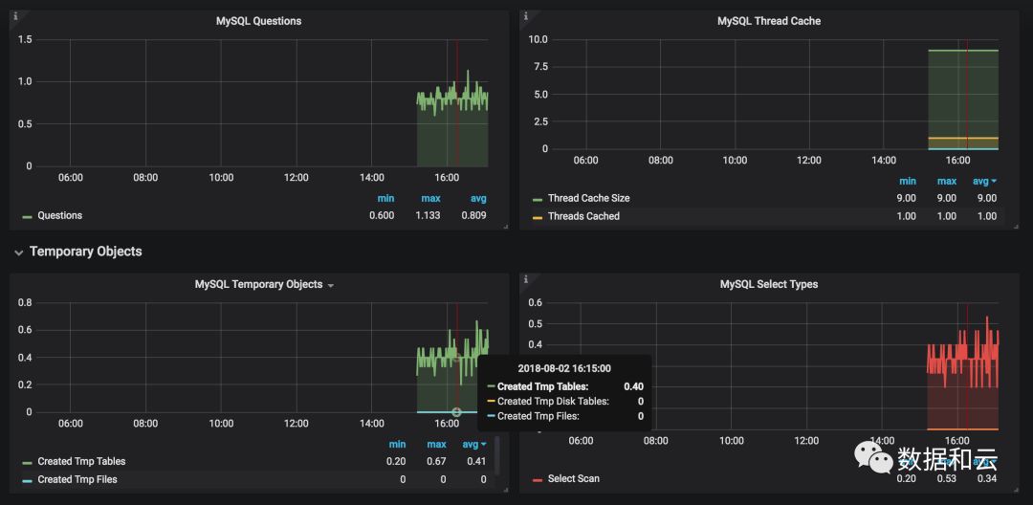Click the 1.5 y-axis label in Questions
The image size is (1033, 505).
pos(25,40)
